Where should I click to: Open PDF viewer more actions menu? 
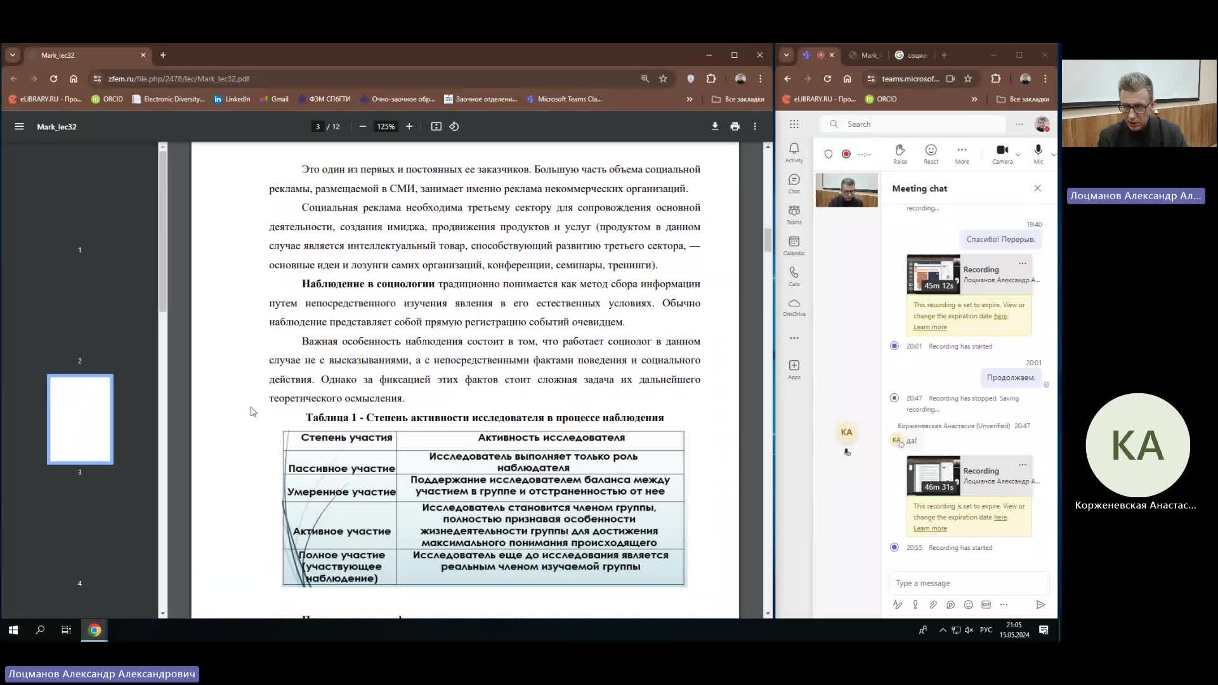tap(755, 126)
